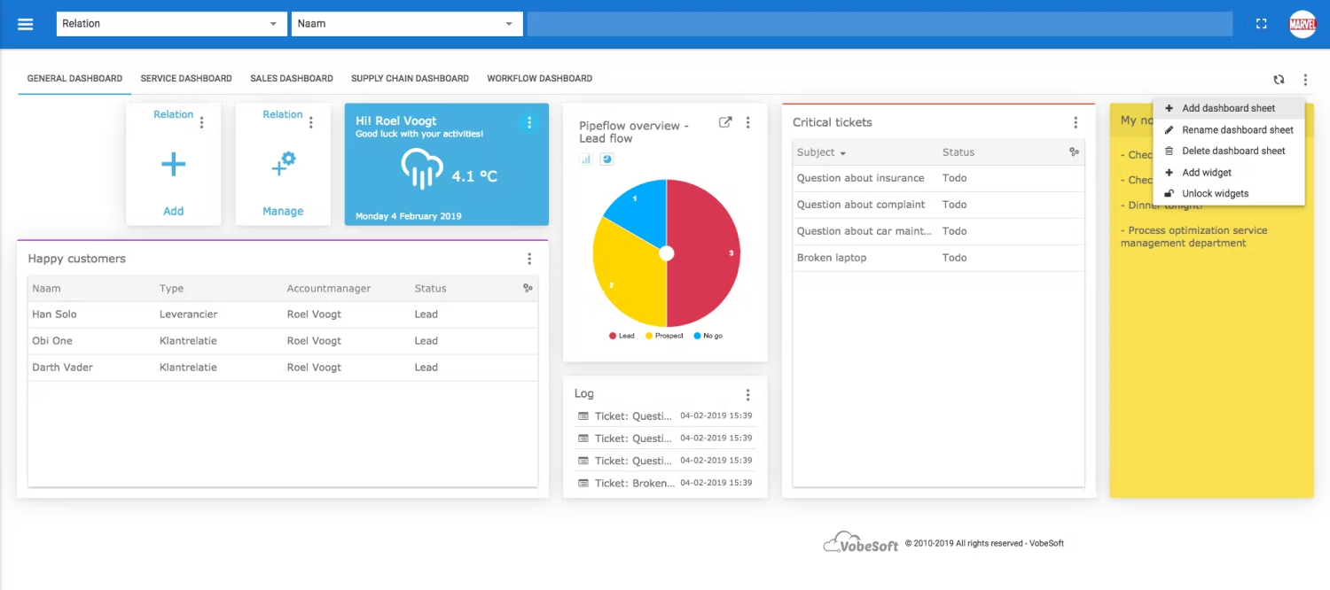Open Pipeflow overview widget options menu
Image resolution: width=1330 pixels, height=590 pixels.
click(x=747, y=122)
